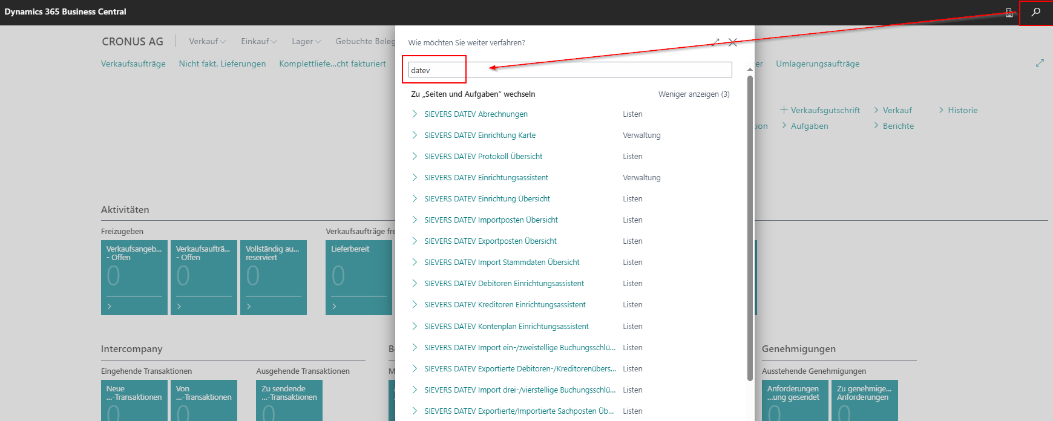Open SIEVERS DATEV Einrichtung Karte
Screen dimensions: 1053x421
point(479,135)
